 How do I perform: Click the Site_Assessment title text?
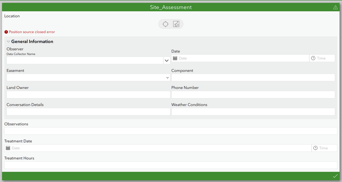click(171, 7)
